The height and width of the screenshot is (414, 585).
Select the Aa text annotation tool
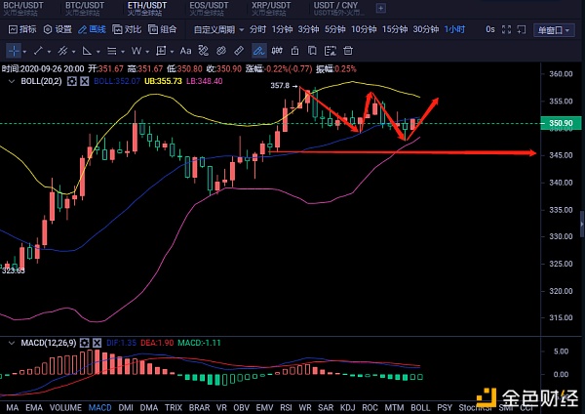pos(185,51)
